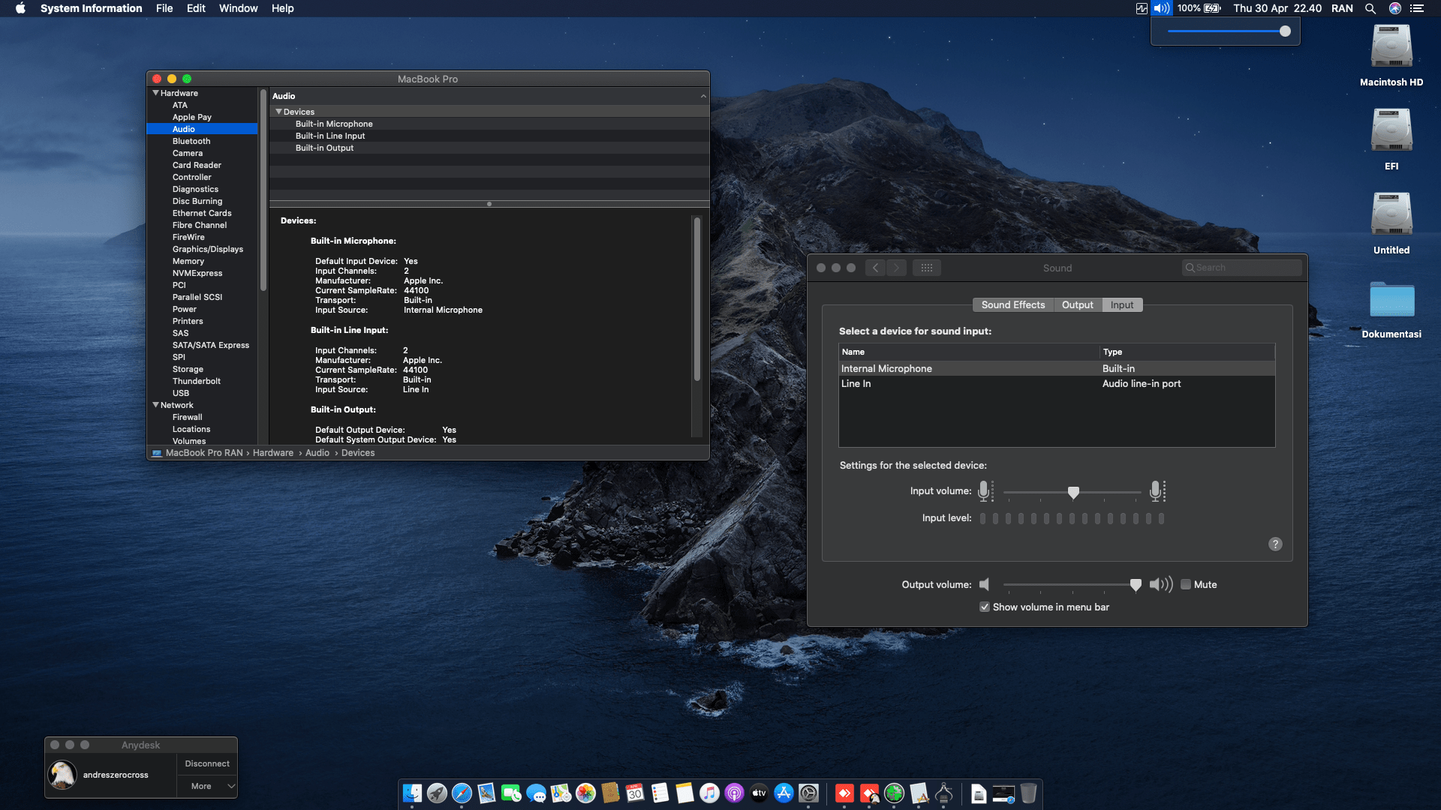Go back in Sound preferences
This screenshot has width=1441, height=810.
pyautogui.click(x=875, y=268)
